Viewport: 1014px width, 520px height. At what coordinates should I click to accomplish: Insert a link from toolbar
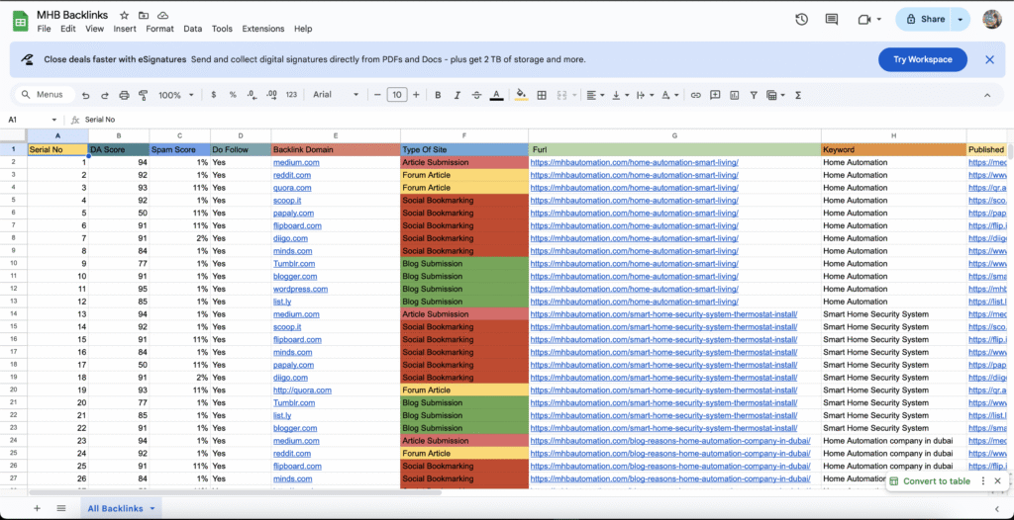(x=696, y=95)
